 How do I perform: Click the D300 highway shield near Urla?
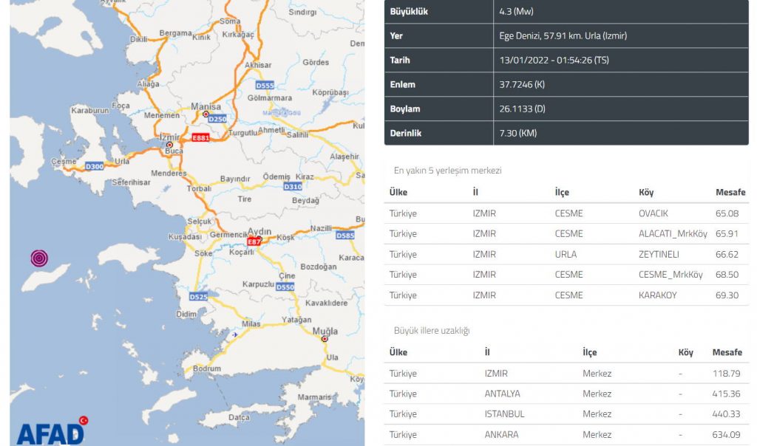[x=94, y=166]
